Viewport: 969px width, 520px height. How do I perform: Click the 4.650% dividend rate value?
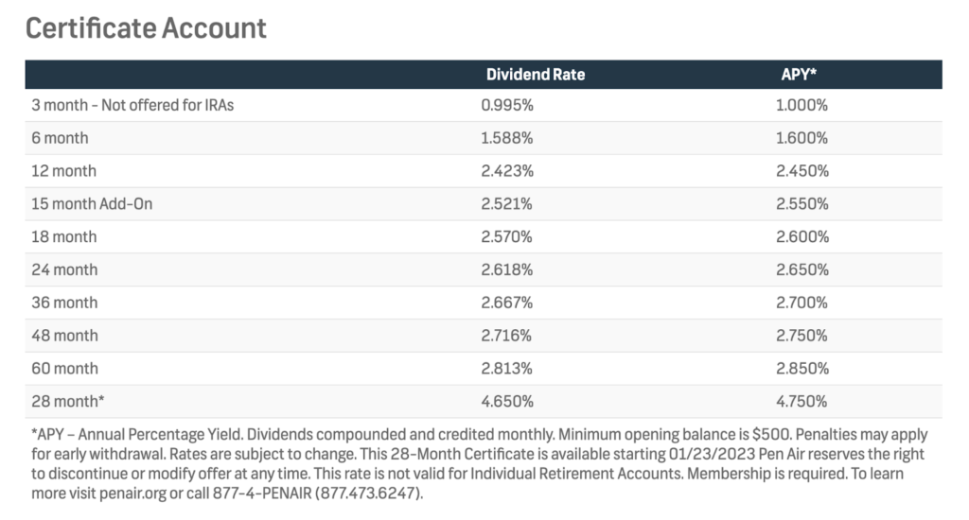coord(507,401)
